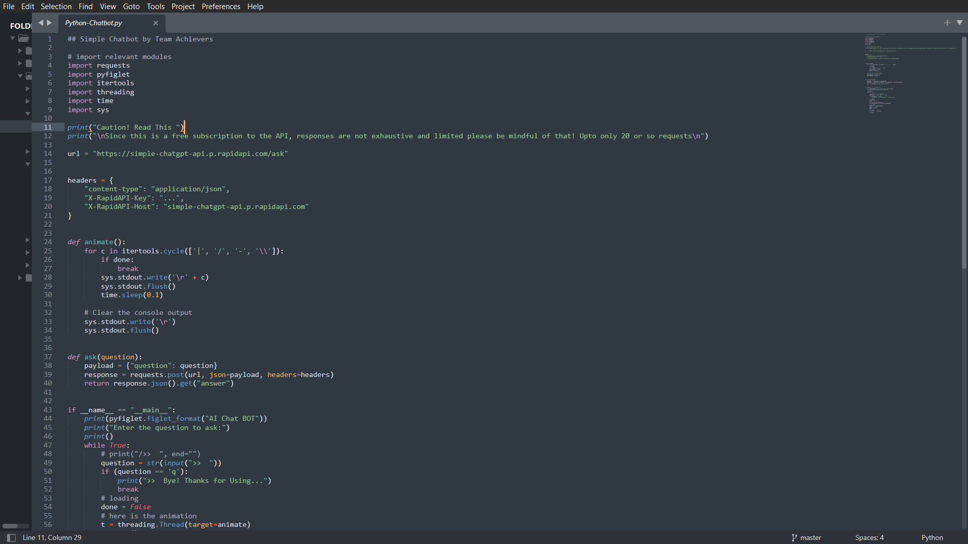Jump using the code minimap preview
This screenshot has height=544, width=968.
click(910, 73)
